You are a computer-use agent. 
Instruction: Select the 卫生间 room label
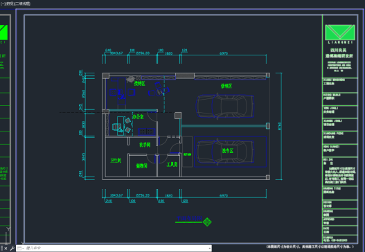pos(116,161)
